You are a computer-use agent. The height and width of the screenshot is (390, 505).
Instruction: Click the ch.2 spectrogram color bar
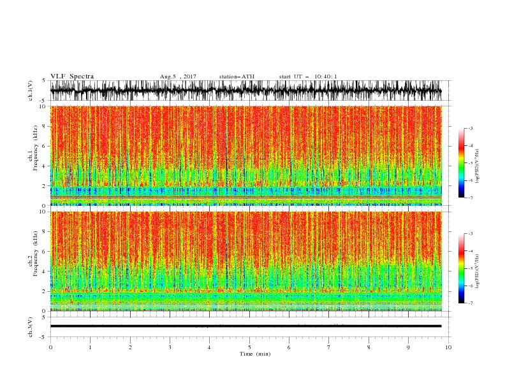coord(461,268)
